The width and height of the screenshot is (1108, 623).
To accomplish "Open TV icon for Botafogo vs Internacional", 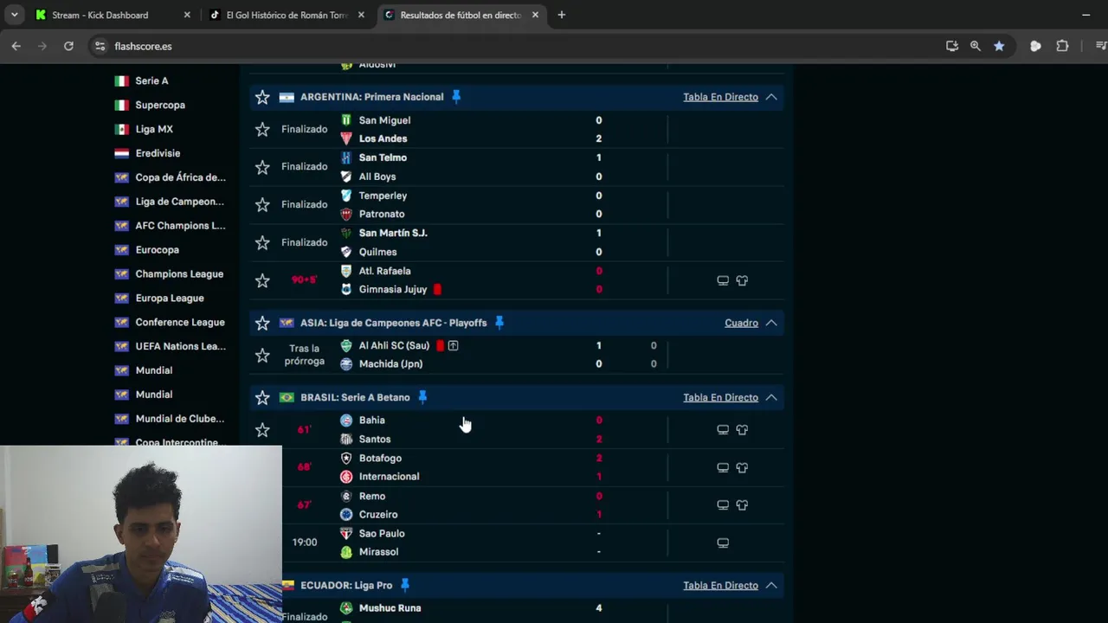I will pyautogui.click(x=723, y=467).
